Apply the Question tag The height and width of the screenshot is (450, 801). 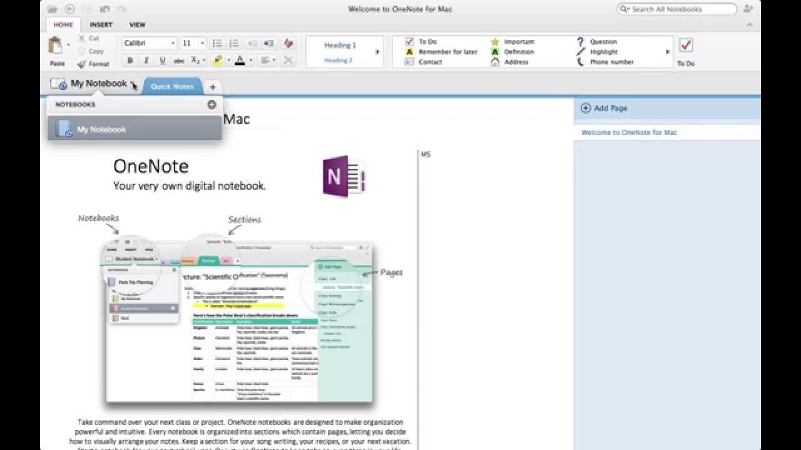pos(596,42)
